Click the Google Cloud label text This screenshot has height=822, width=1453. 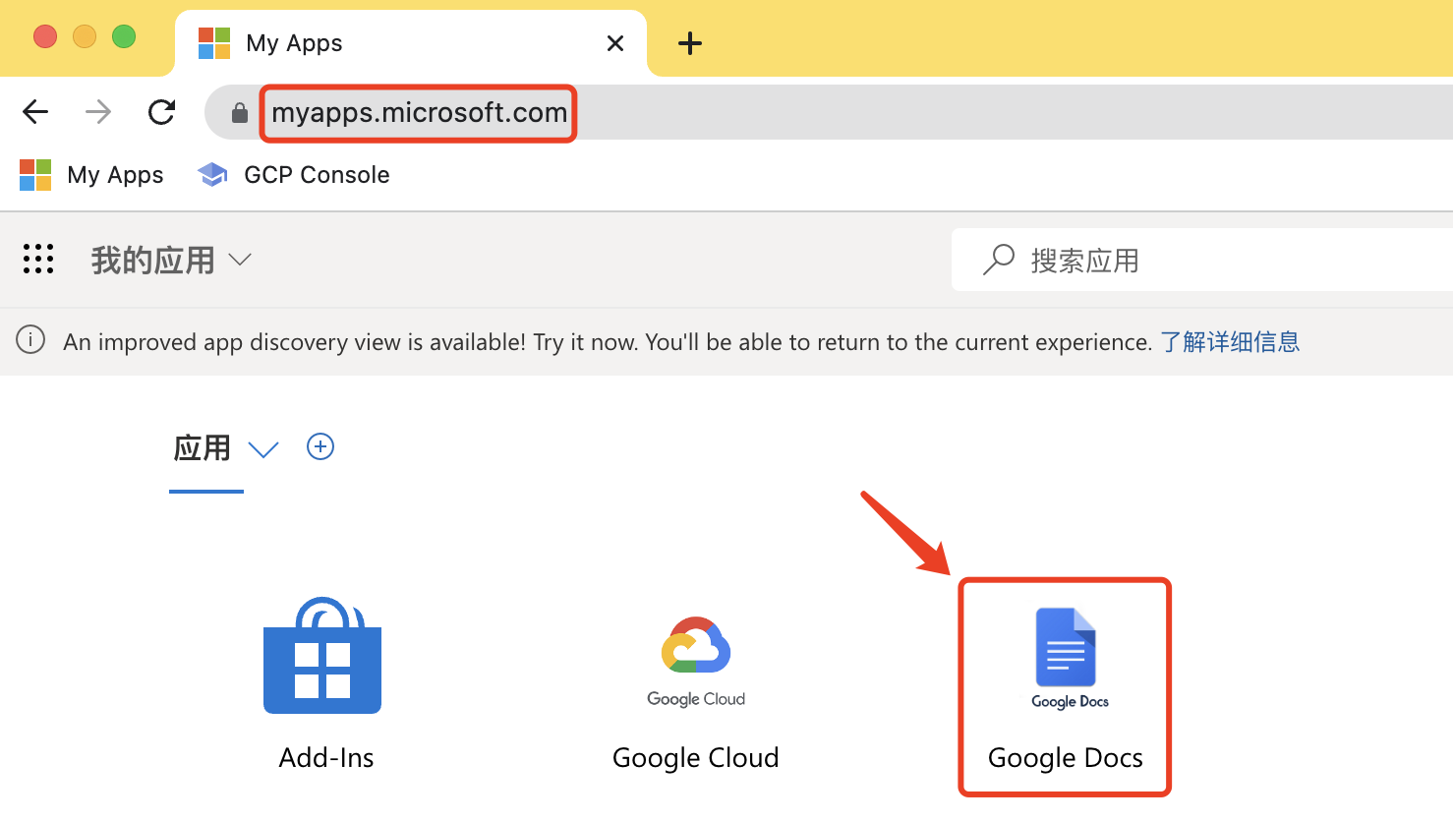[x=696, y=758]
